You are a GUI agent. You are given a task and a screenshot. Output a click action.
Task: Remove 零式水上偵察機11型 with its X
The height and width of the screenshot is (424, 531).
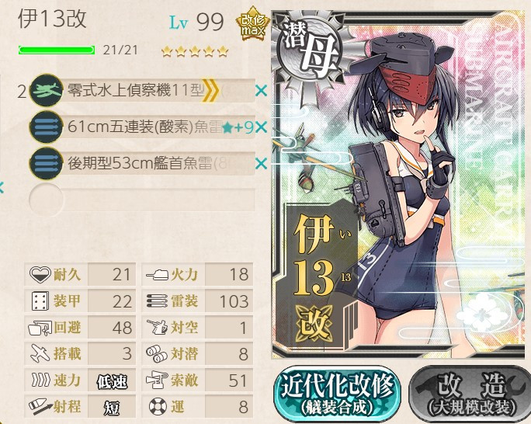(x=261, y=91)
